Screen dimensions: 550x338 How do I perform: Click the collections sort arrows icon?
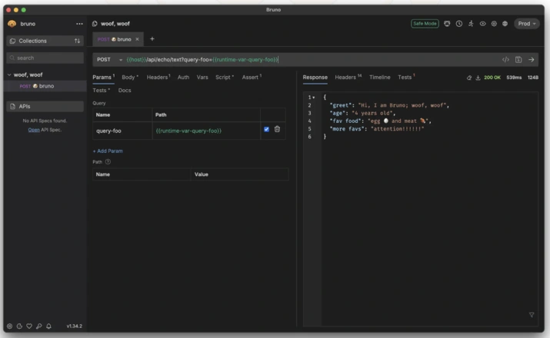coord(77,41)
